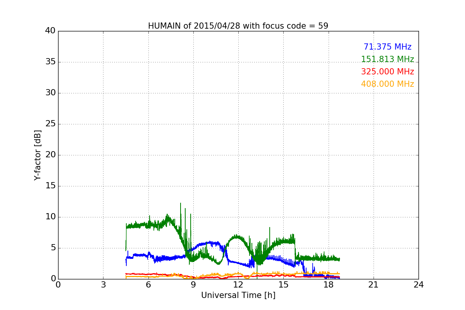Click the y-axis tick label 30
Viewport: 465px width, 310px height.
(x=50, y=93)
